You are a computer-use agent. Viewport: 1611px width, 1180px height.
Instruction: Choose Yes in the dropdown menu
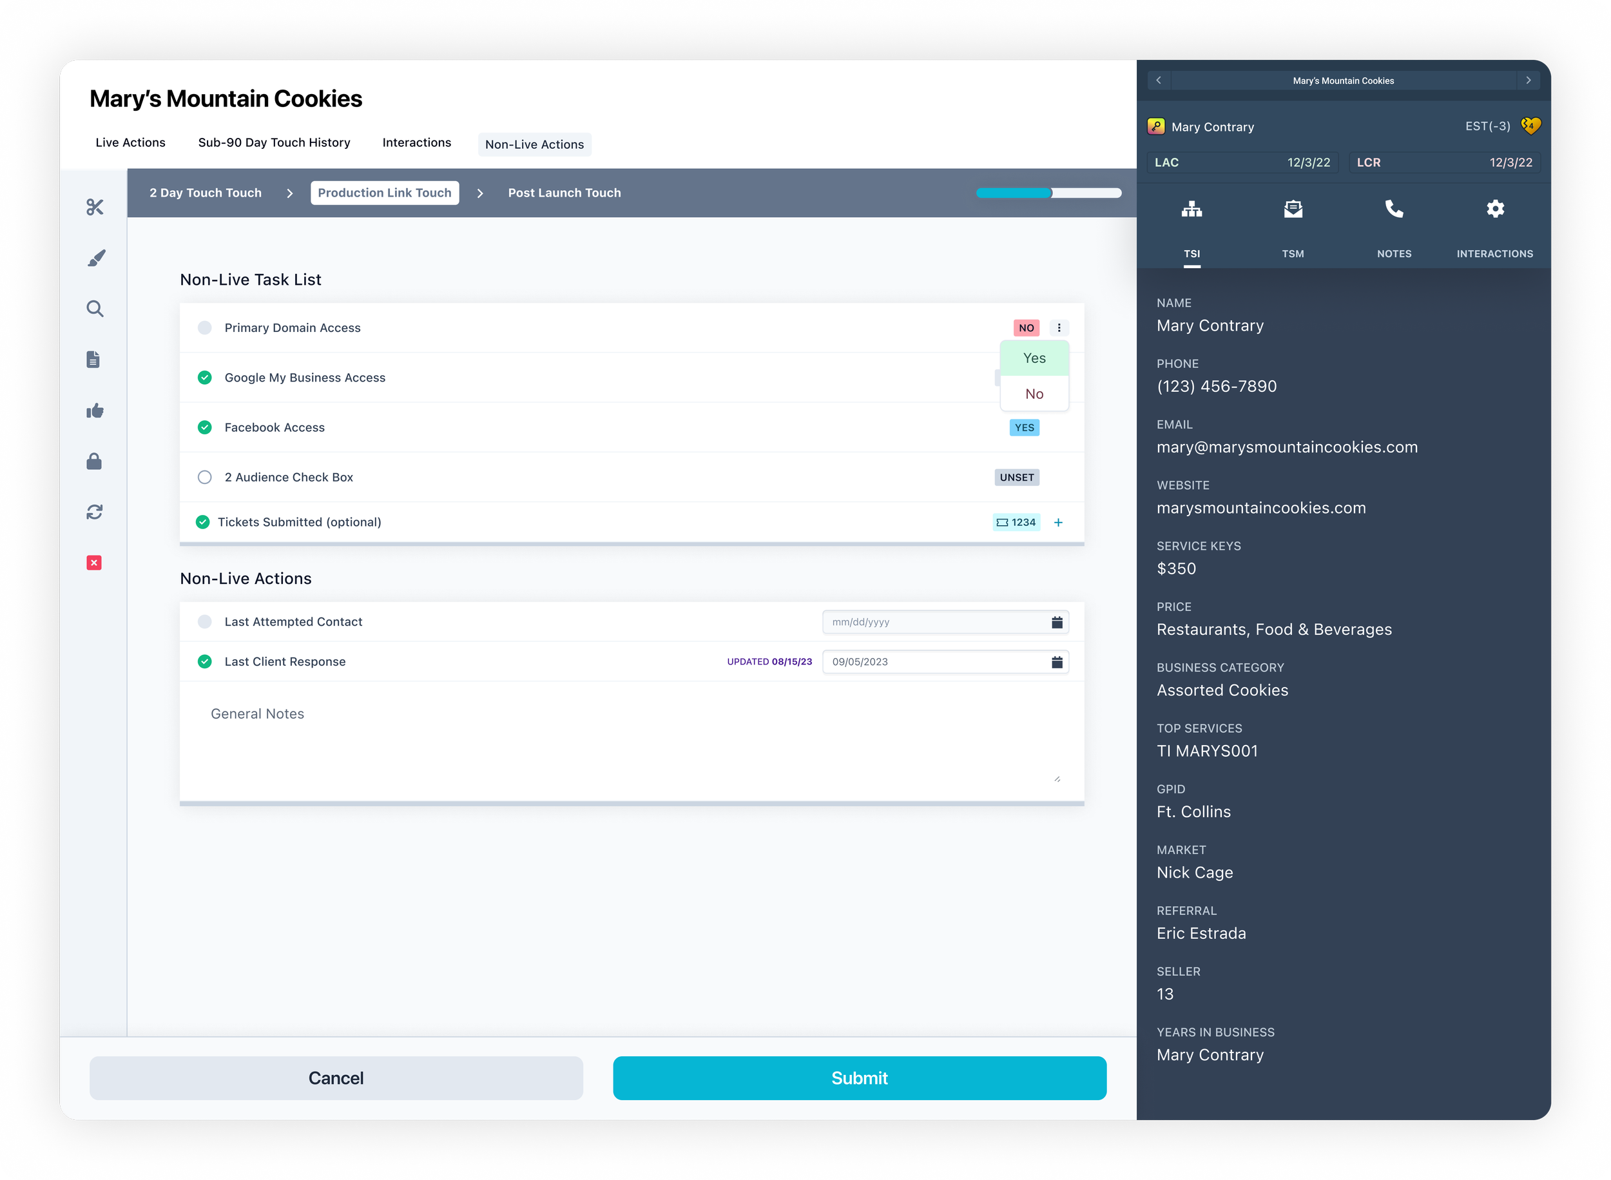(1034, 358)
